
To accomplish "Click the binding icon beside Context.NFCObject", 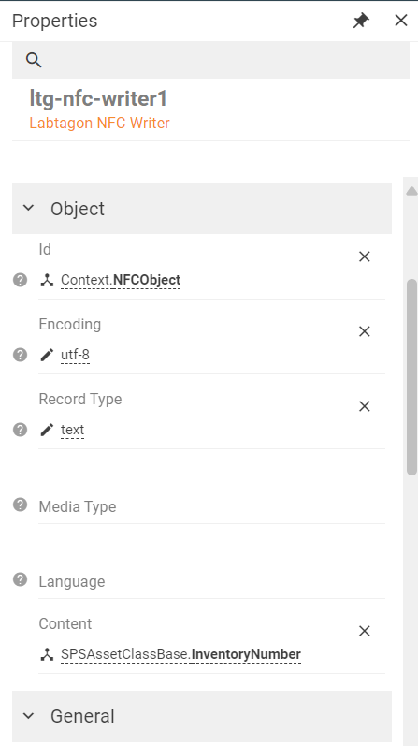I will point(47,280).
